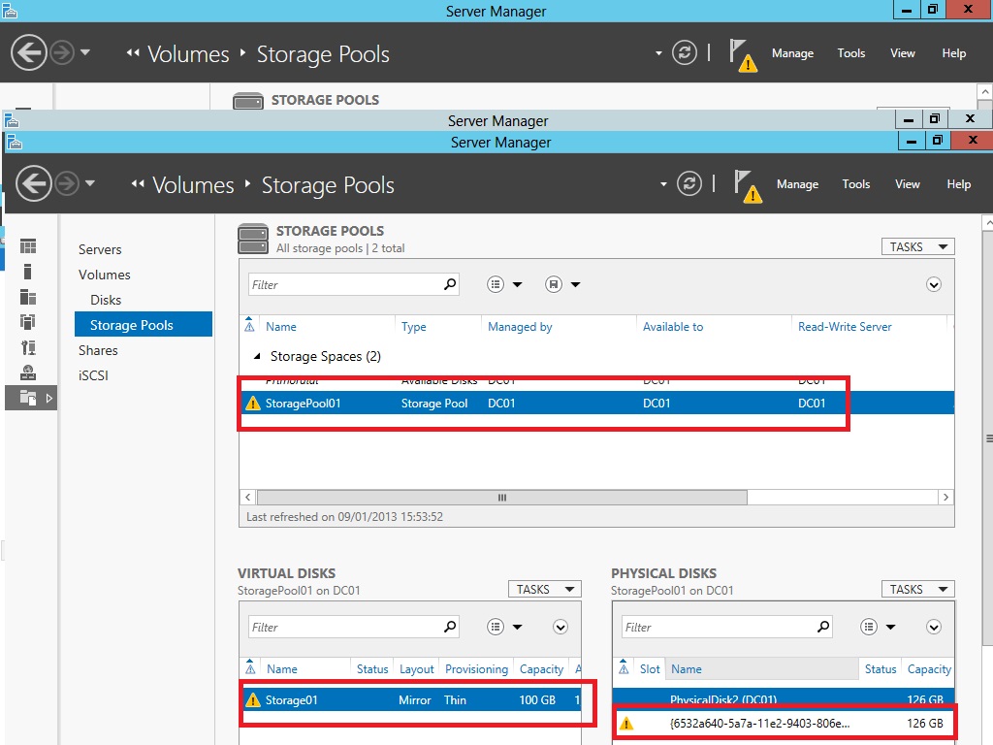Collapse the Storage Spaces (2) group
993x745 pixels.
coord(257,357)
